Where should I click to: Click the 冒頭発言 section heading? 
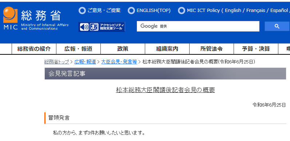[59, 118]
